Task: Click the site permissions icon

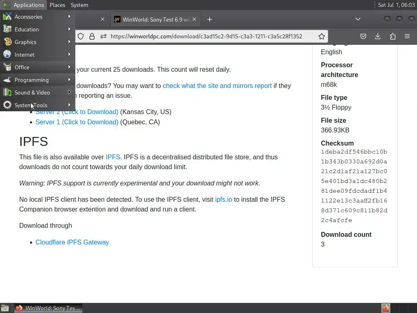Action: pyautogui.click(x=103, y=36)
